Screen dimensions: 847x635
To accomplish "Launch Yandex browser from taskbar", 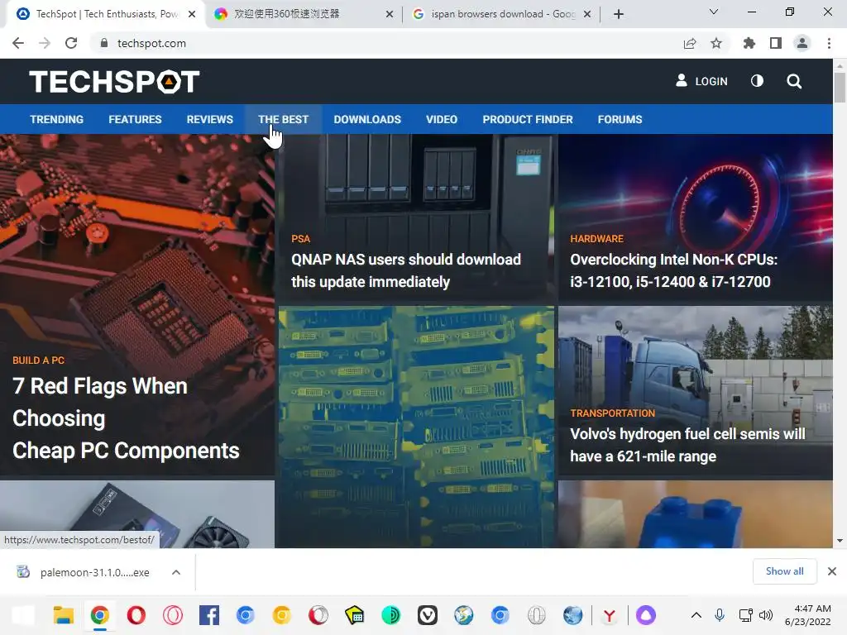I will pyautogui.click(x=610, y=615).
